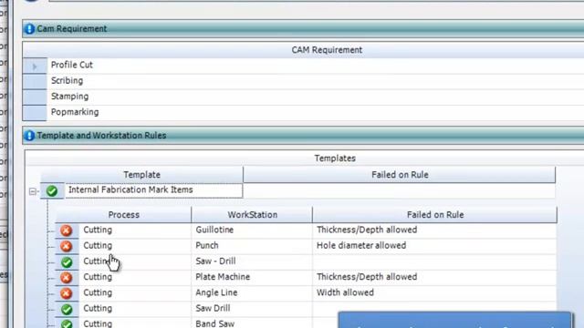Sort by the Process column header
This screenshot has width=584, height=328.
124,215
